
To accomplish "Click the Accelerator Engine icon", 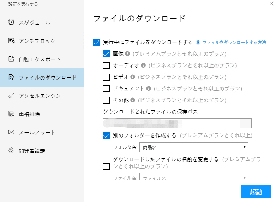I will point(11,96).
